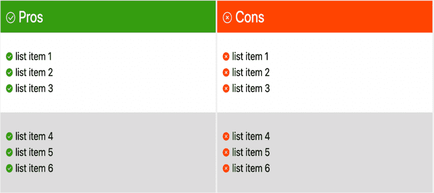Click orange X icon for Cons list item 3

226,89
